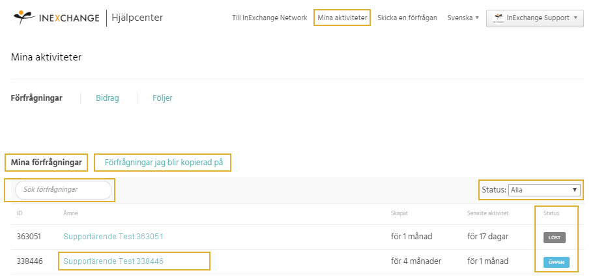Viewport: 595px width, 277px height.
Task: Open Mina aktiviteter in top navigation
Action: tap(342, 18)
